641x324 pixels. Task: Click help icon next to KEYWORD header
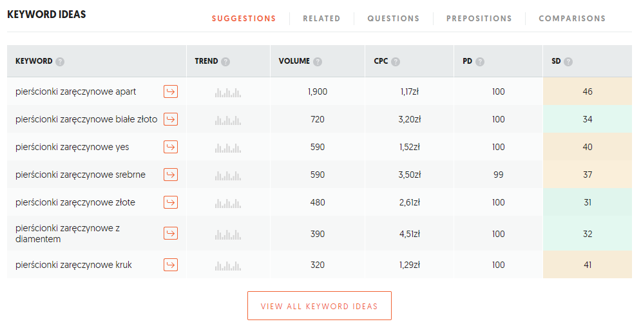[60, 62]
